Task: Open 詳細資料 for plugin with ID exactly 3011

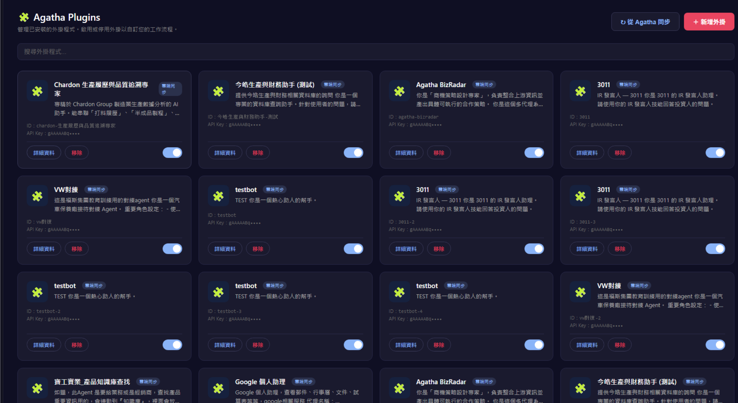Action: (587, 153)
